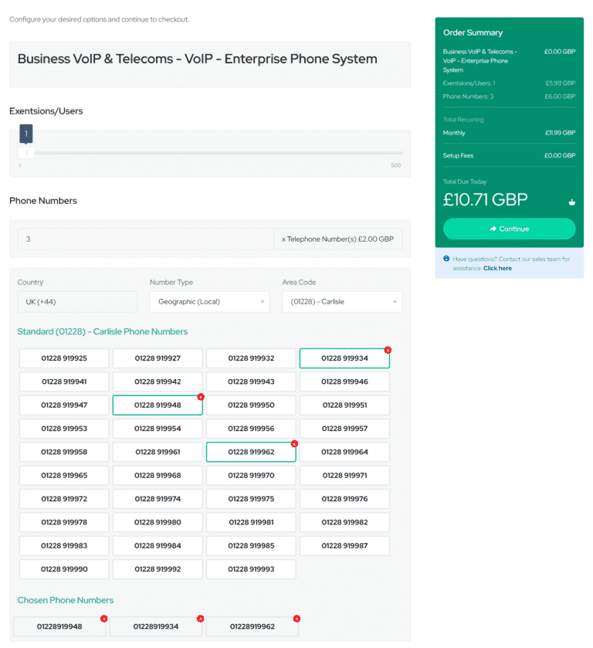This screenshot has height=648, width=593.
Task: Choose number 01228 919958
Action: pyautogui.click(x=64, y=452)
